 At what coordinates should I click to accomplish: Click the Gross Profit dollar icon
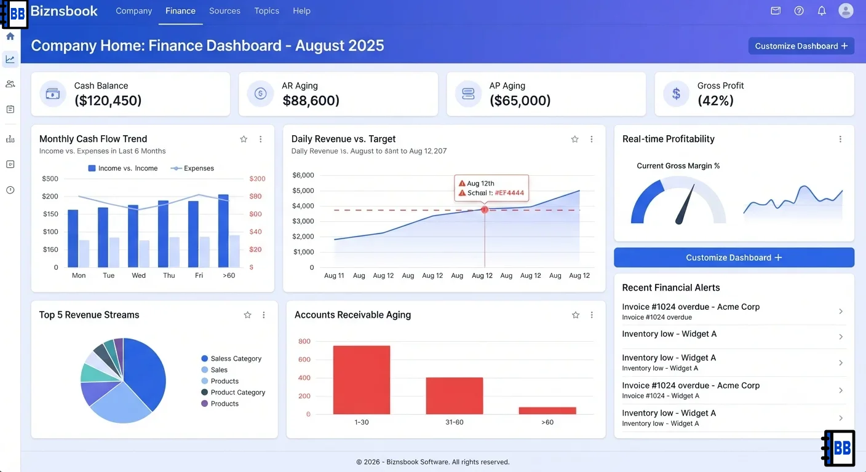[676, 94]
